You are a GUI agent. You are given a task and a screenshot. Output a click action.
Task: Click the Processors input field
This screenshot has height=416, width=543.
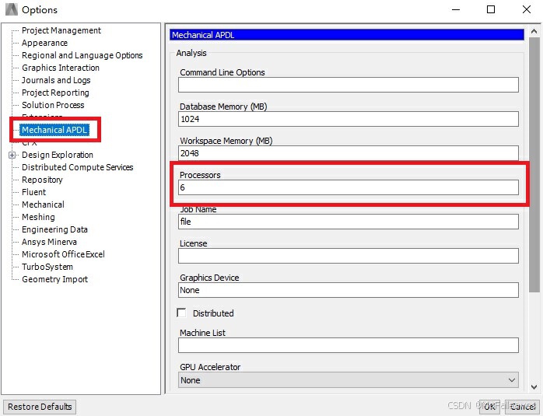pyautogui.click(x=349, y=187)
